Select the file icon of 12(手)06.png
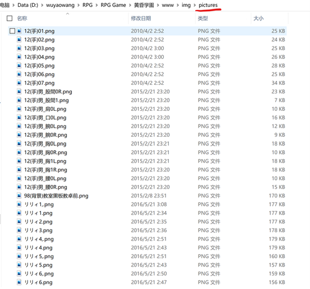This screenshot has height=289, width=310. 19,74
